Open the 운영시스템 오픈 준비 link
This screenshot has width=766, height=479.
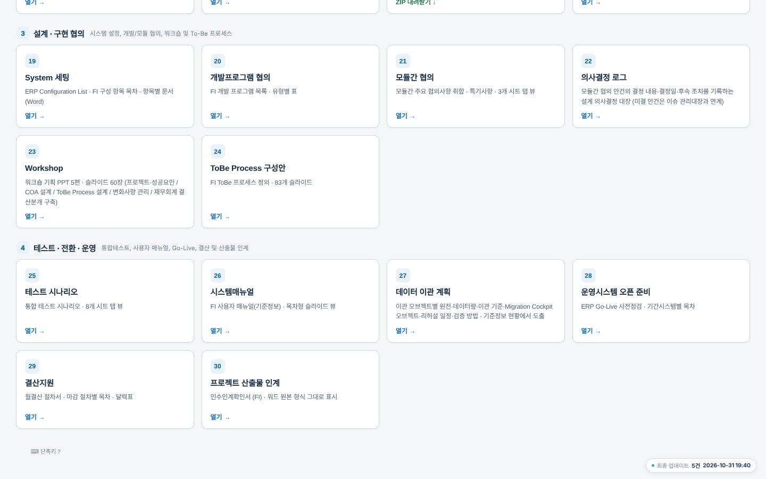590,331
